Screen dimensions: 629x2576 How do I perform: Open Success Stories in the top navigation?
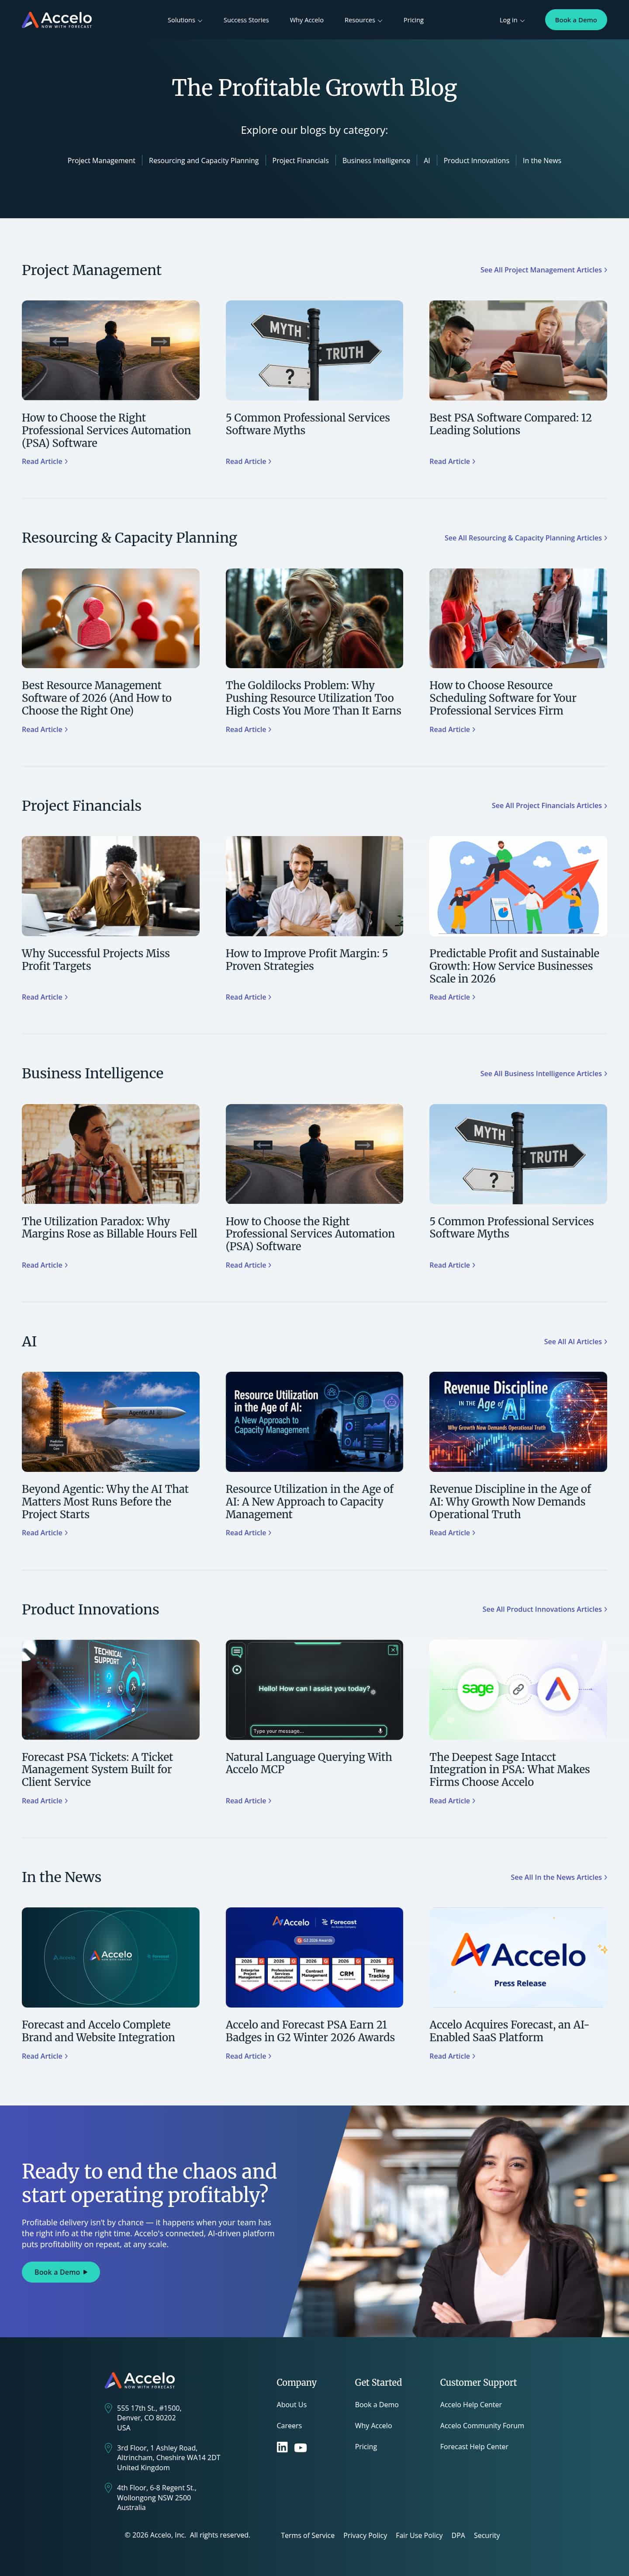pos(245,20)
